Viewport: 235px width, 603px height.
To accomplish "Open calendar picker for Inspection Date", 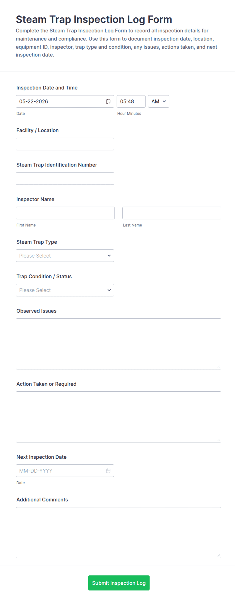I will (x=108, y=101).
